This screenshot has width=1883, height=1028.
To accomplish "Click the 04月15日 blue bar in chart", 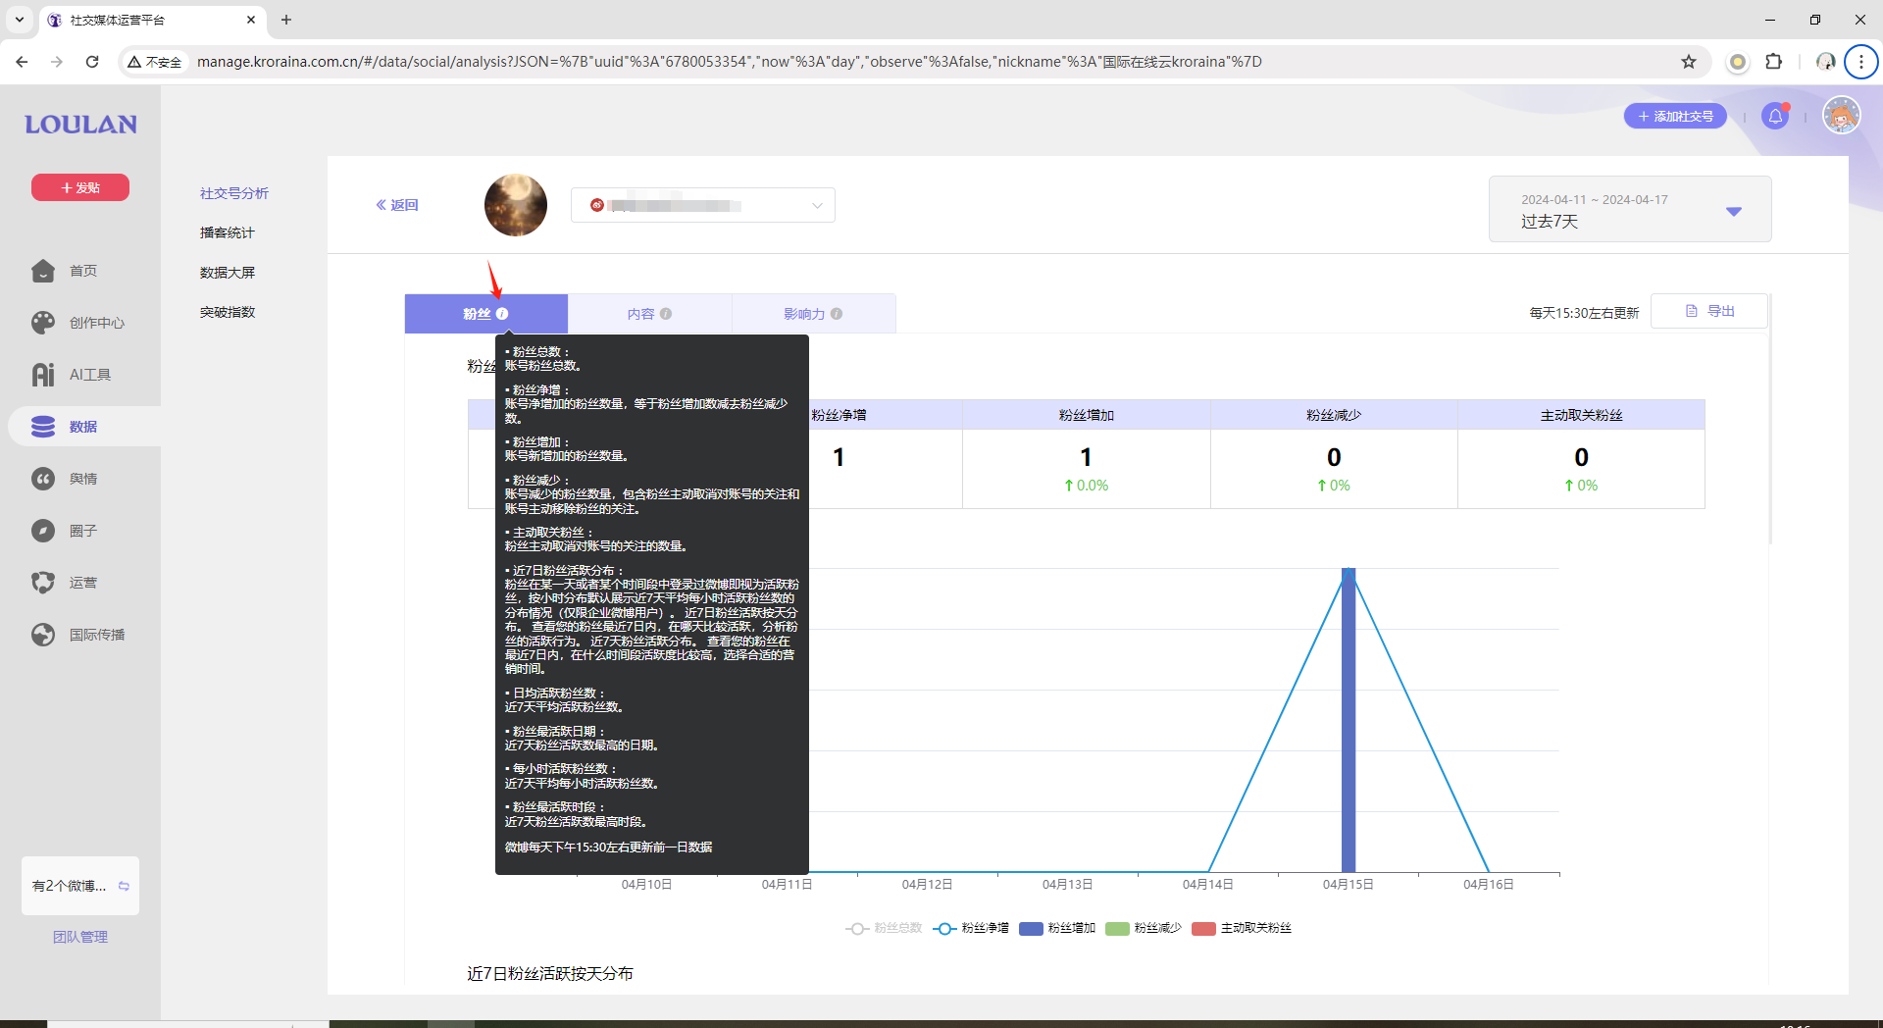I will coord(1349,720).
